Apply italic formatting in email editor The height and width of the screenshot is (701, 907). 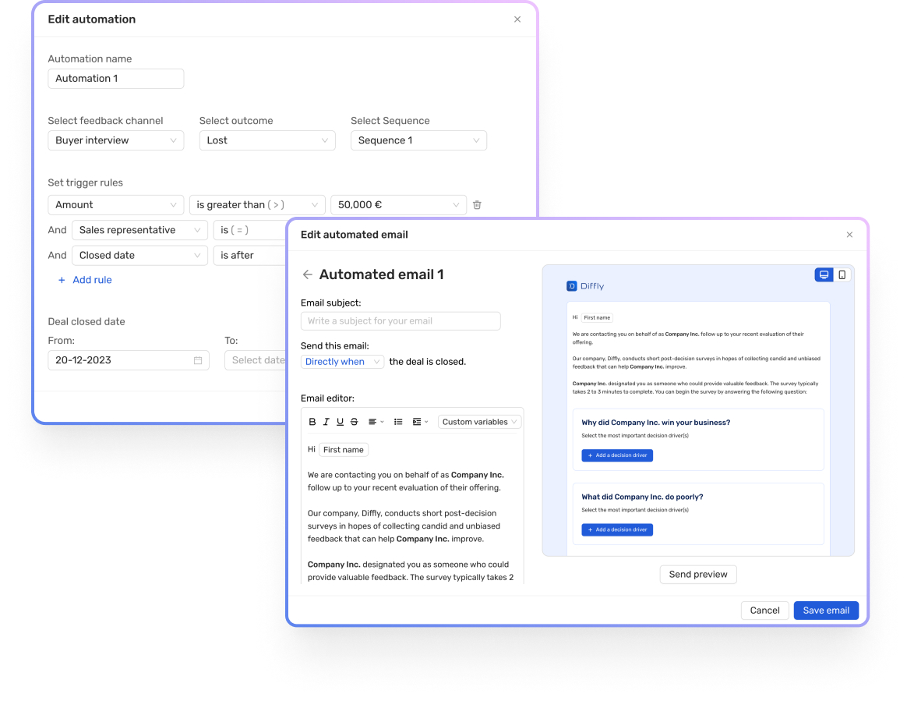point(326,422)
